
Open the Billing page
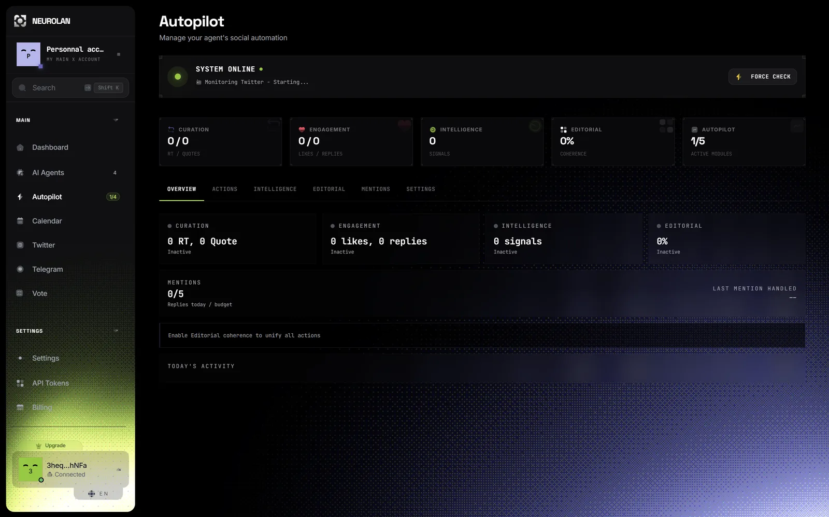coord(42,408)
